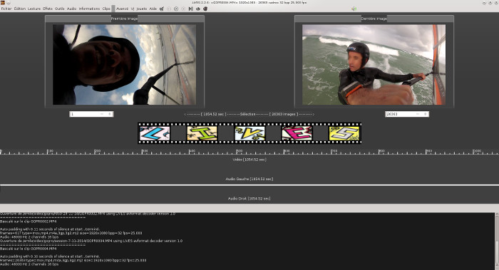Open the VJ menu

point(133,9)
